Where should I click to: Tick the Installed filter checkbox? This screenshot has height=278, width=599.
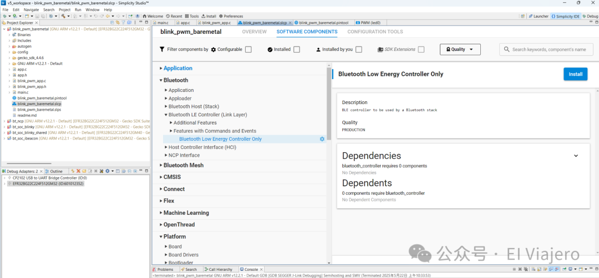[x=296, y=50]
